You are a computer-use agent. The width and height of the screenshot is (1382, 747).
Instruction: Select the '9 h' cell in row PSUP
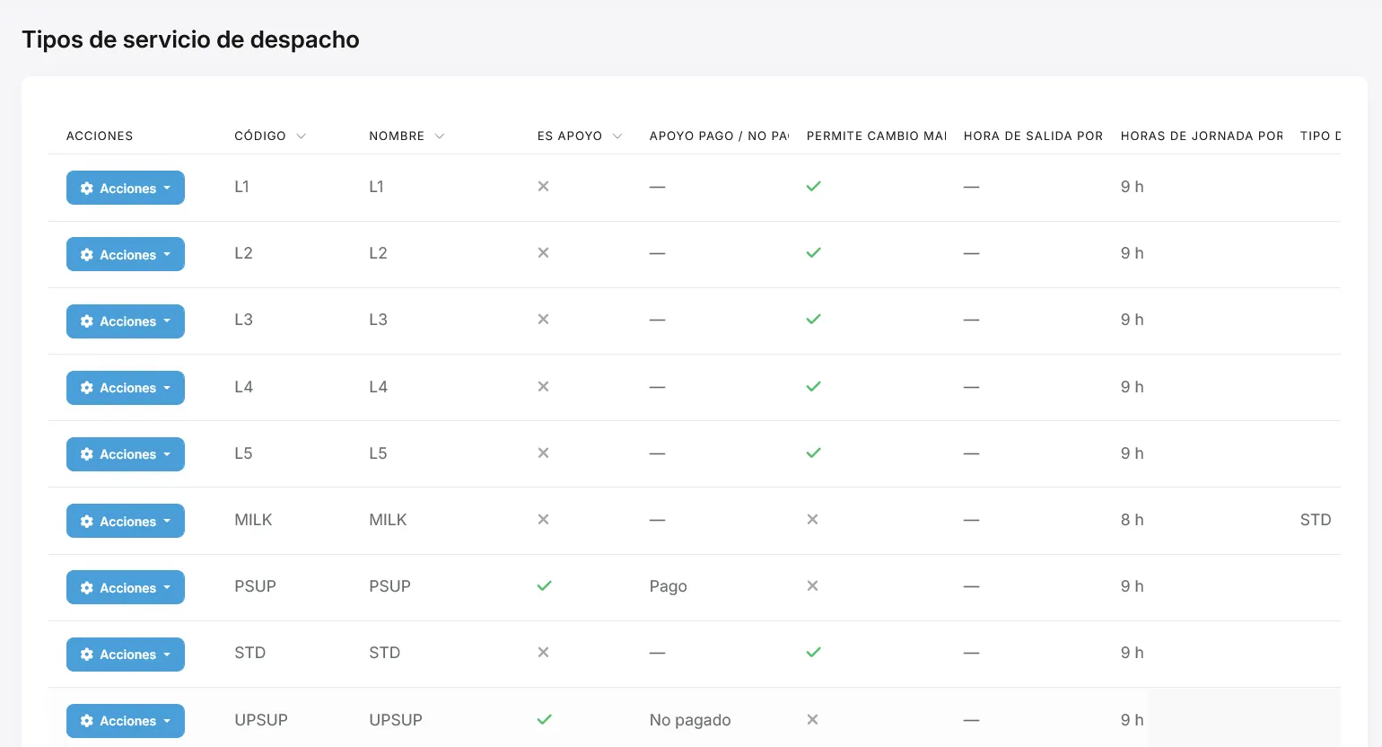(x=1133, y=586)
